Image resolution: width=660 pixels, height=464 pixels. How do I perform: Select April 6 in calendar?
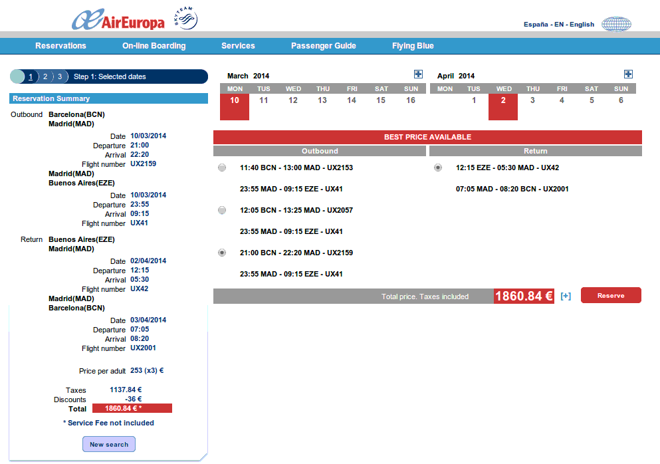click(x=621, y=100)
